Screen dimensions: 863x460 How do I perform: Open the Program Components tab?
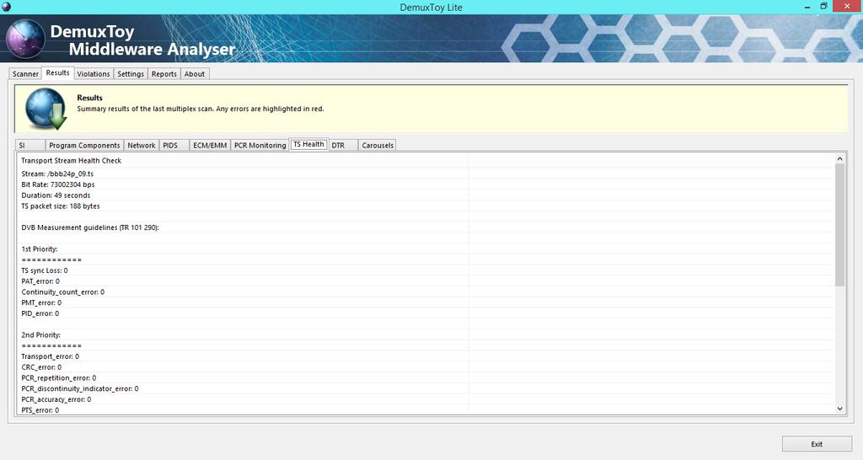click(x=84, y=145)
